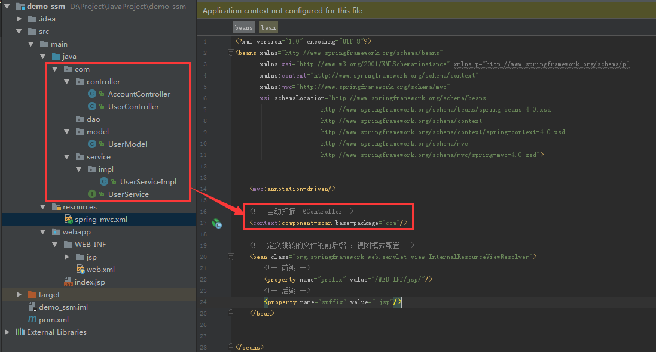Expand the .idea folder arrow
Screen dimensions: 656x352
[x=19, y=18]
